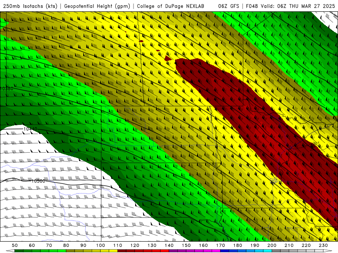
Task: Select the 230 legend value
Action: (323, 245)
